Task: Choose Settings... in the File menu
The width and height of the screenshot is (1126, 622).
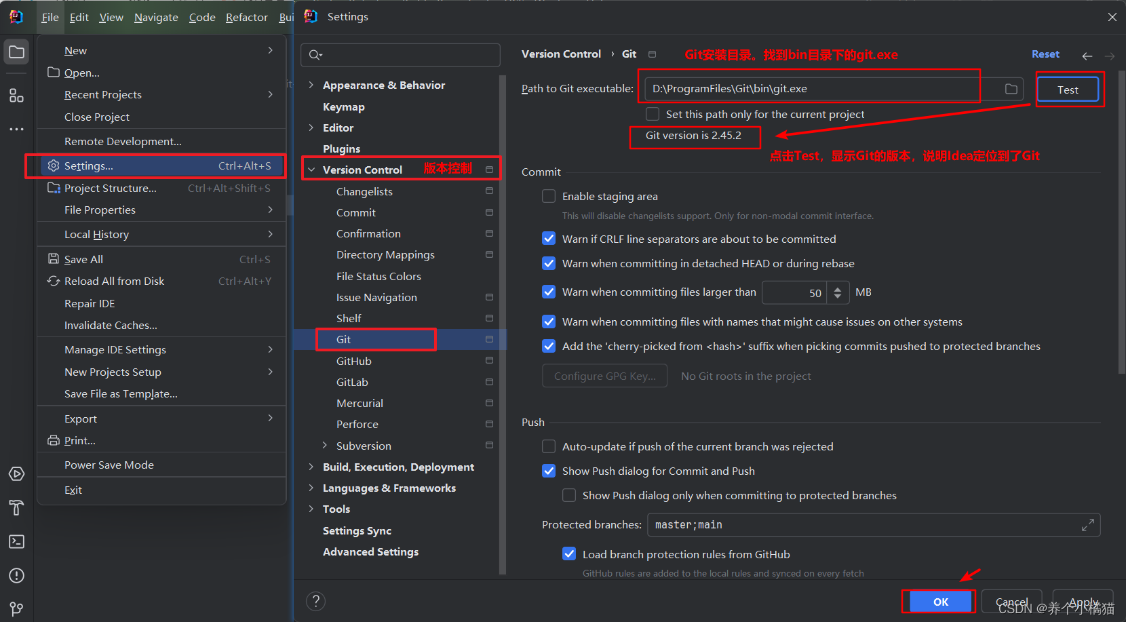Action: [161, 166]
